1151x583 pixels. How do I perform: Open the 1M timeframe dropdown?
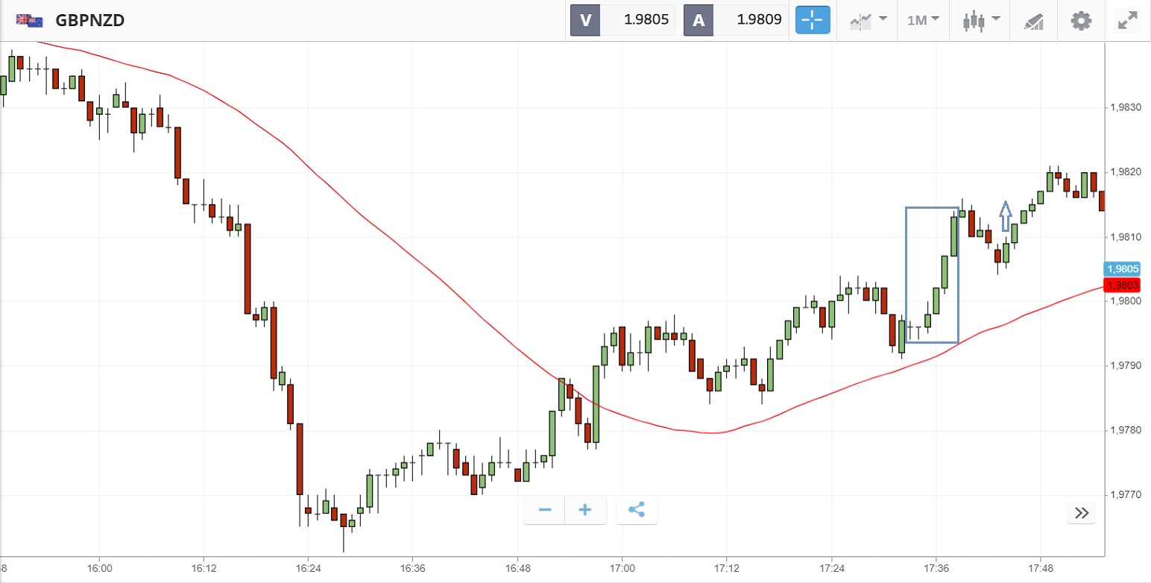(x=923, y=20)
